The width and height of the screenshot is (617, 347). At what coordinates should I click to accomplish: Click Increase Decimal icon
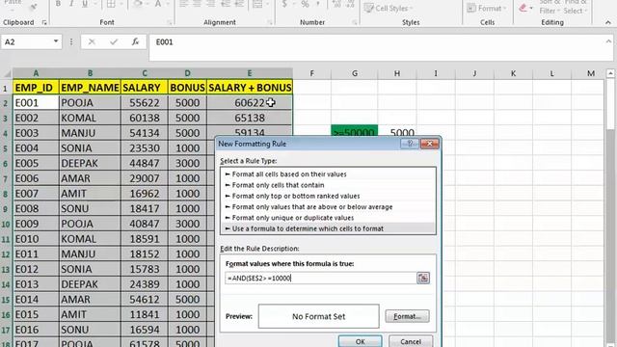coord(336,4)
